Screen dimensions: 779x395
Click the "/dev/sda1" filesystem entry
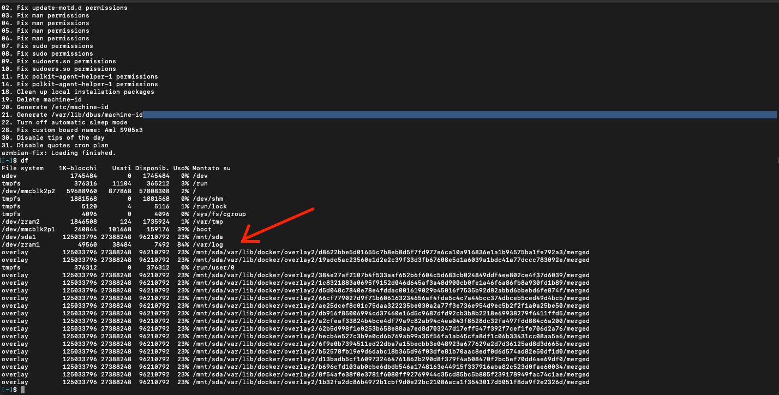19,237
